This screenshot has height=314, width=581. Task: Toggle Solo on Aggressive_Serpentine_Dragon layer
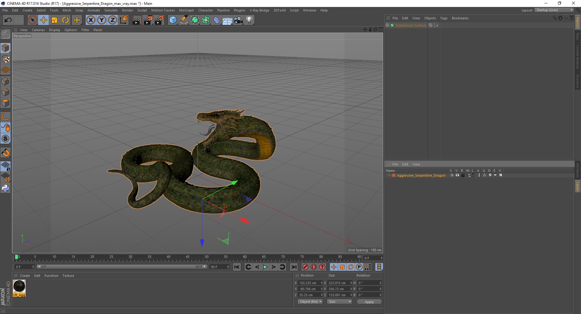452,175
